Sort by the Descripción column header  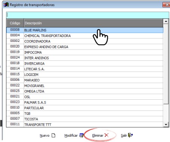point(93,23)
